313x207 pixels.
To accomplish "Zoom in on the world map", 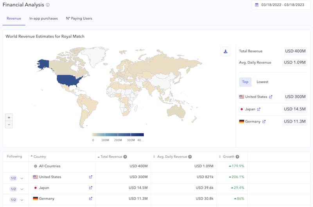I will (9, 117).
